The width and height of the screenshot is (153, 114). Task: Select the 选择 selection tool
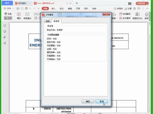tap(8, 18)
